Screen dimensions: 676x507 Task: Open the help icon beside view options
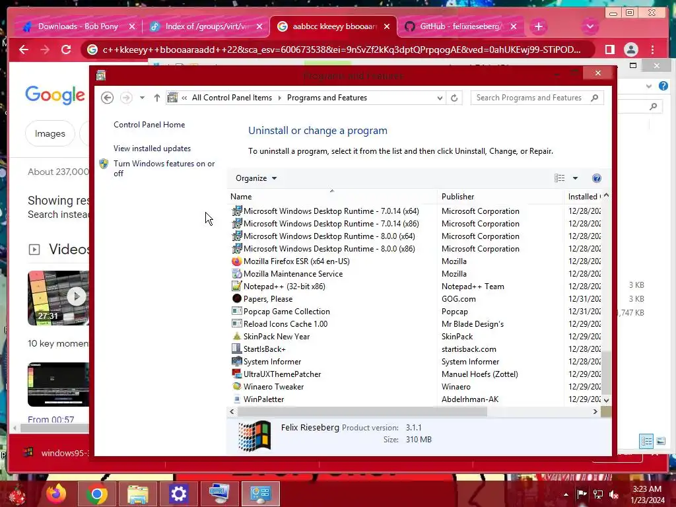tap(597, 178)
